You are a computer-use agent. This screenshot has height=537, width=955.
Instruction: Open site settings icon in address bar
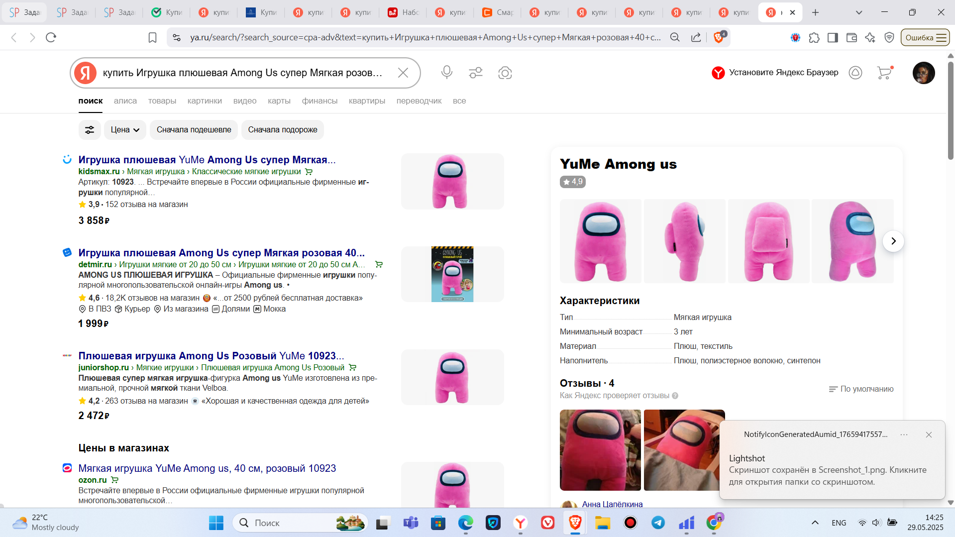tap(176, 37)
